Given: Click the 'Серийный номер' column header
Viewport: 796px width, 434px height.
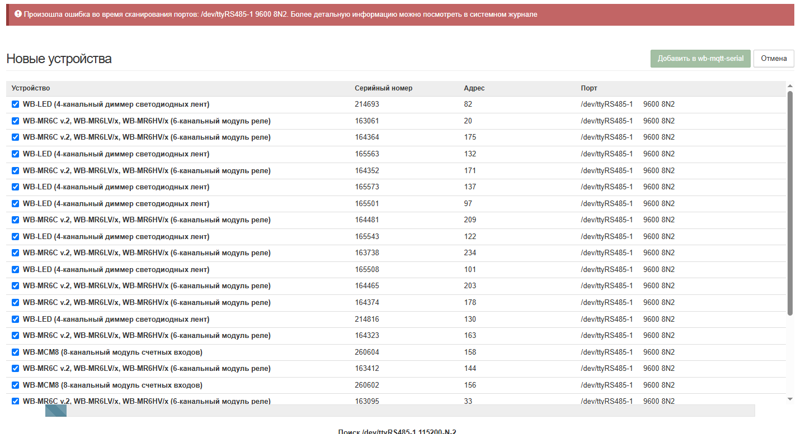Looking at the screenshot, I should (384, 88).
